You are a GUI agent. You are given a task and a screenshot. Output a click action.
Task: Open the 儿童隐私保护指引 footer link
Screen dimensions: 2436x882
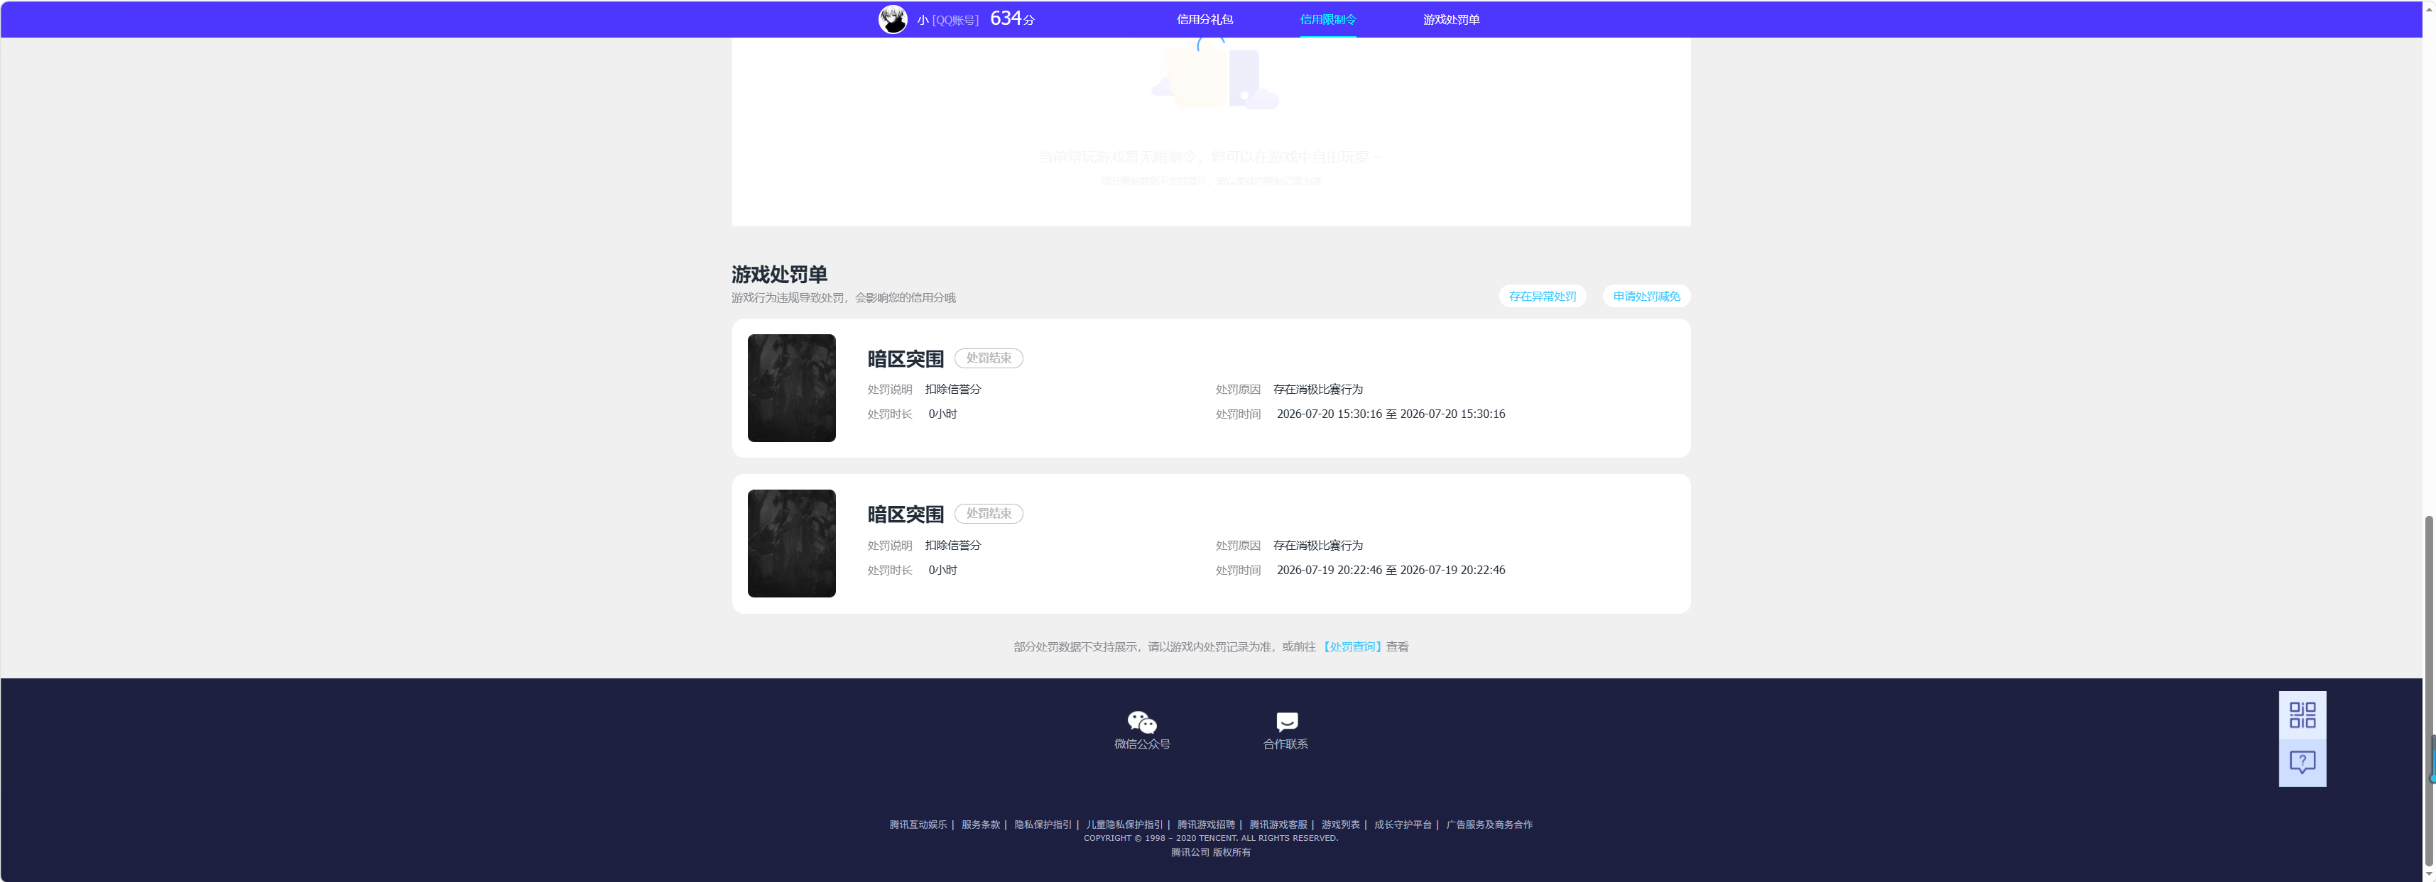1124,825
